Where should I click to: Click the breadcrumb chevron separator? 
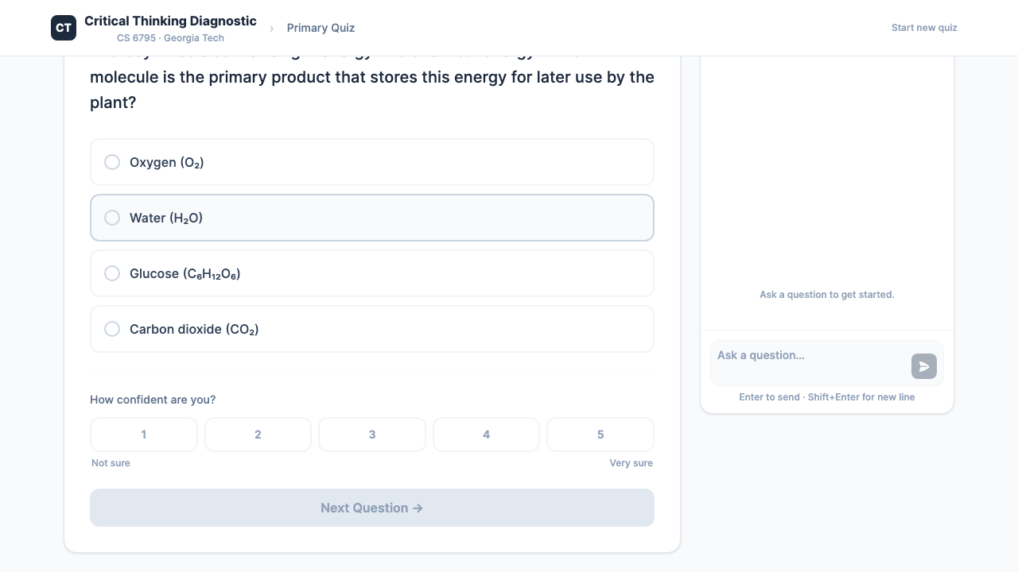(x=271, y=29)
